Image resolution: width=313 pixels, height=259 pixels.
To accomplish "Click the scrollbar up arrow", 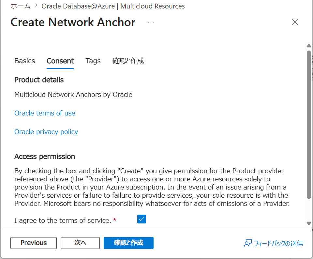I will (x=309, y=46).
